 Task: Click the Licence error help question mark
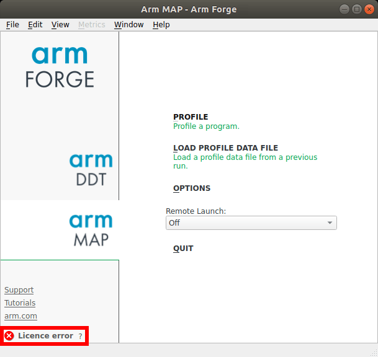click(x=80, y=336)
